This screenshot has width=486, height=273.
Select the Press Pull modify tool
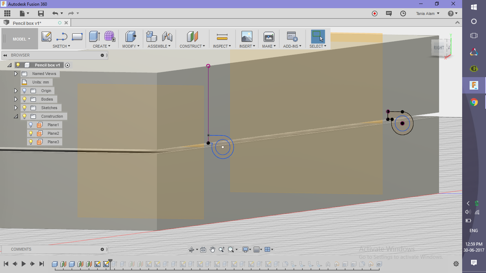131,37
